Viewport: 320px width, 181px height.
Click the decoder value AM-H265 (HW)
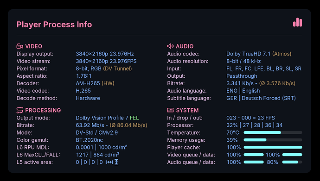95,83
